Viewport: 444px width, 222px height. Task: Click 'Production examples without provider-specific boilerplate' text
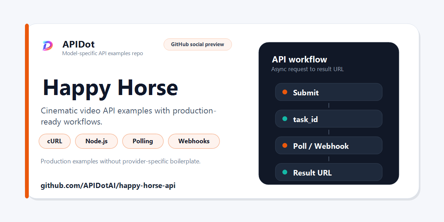121,161
